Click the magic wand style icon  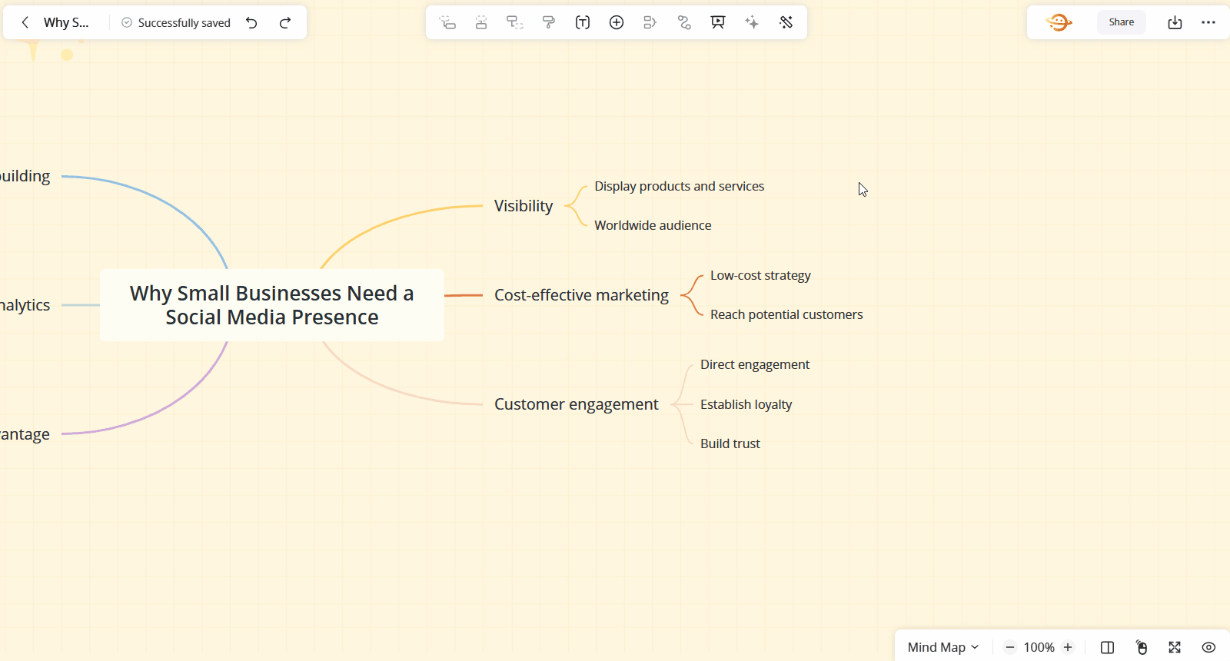click(x=786, y=22)
